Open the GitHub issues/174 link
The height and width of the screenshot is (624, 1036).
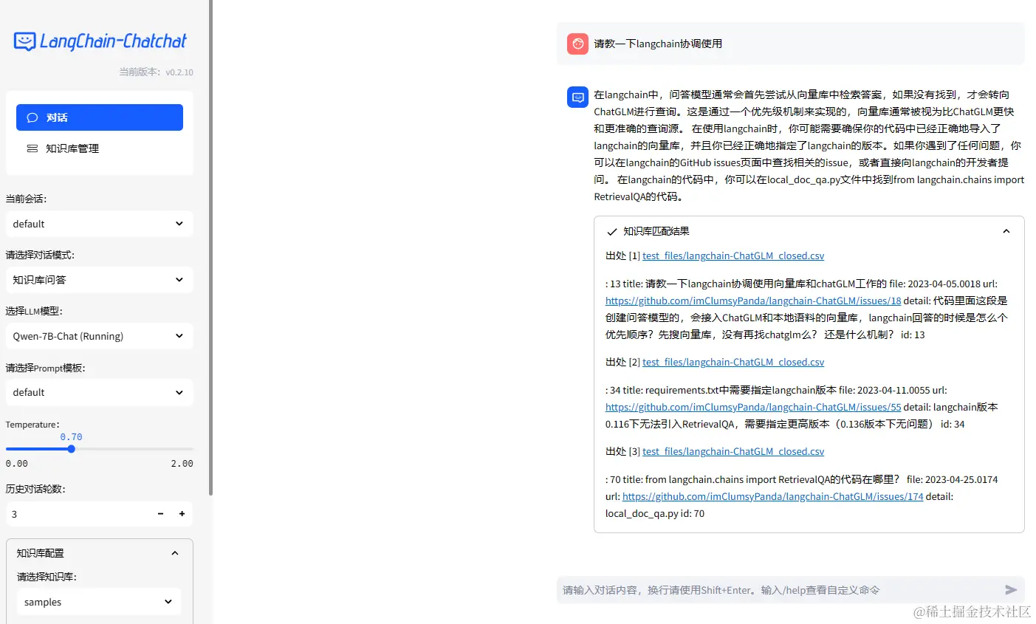pyautogui.click(x=772, y=496)
